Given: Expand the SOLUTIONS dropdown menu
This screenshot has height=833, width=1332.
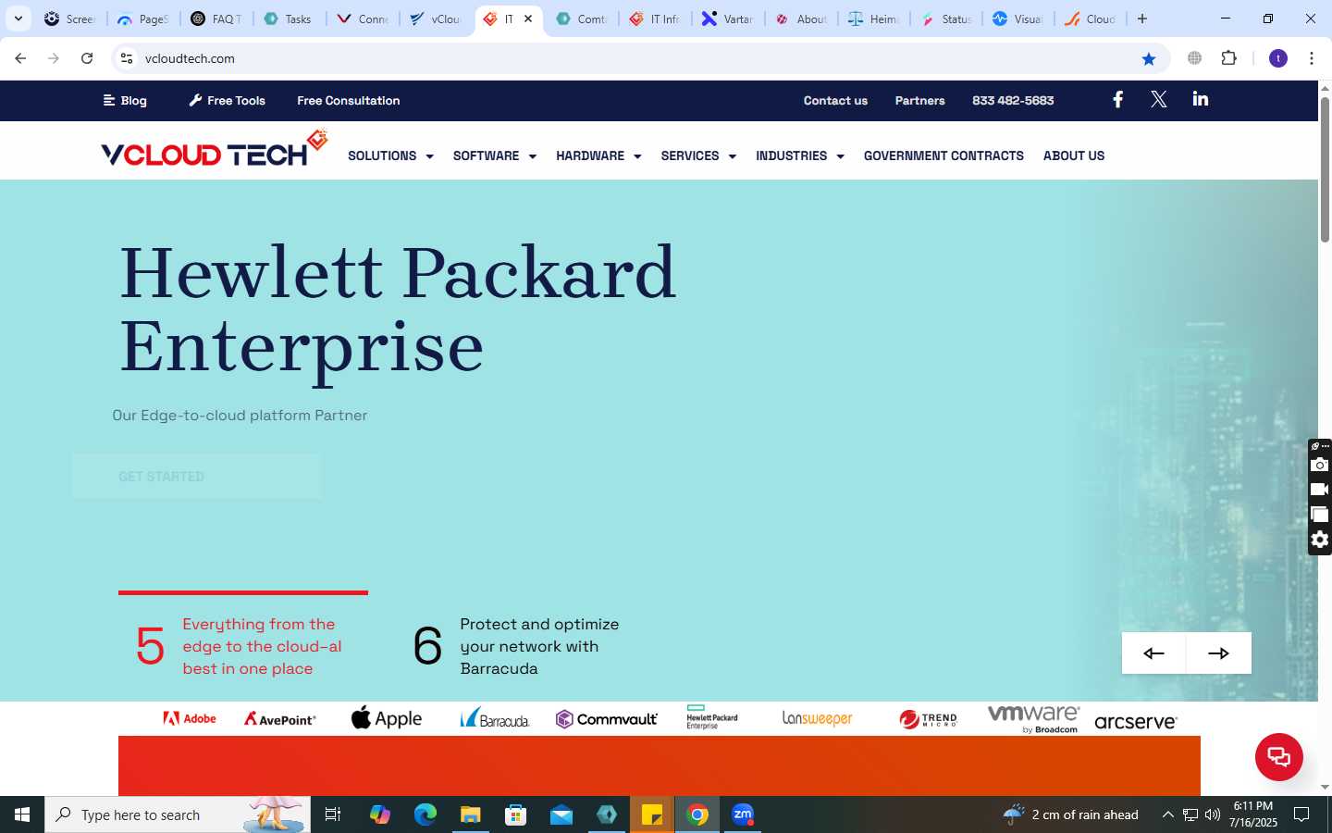Looking at the screenshot, I should pos(390,155).
